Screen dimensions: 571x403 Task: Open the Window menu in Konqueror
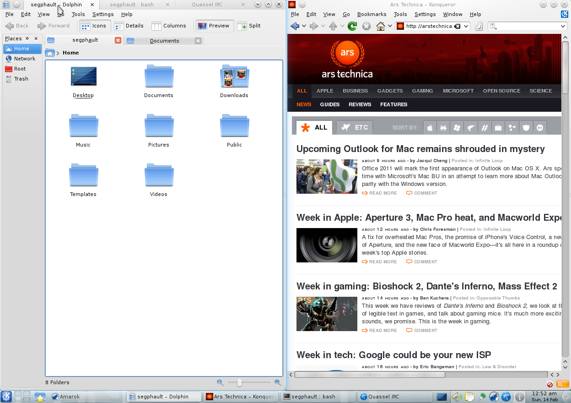click(452, 14)
